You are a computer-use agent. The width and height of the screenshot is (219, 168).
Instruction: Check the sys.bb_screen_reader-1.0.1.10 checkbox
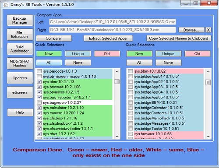coord(39,76)
